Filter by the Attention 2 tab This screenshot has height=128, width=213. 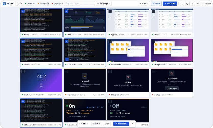point(57,4)
